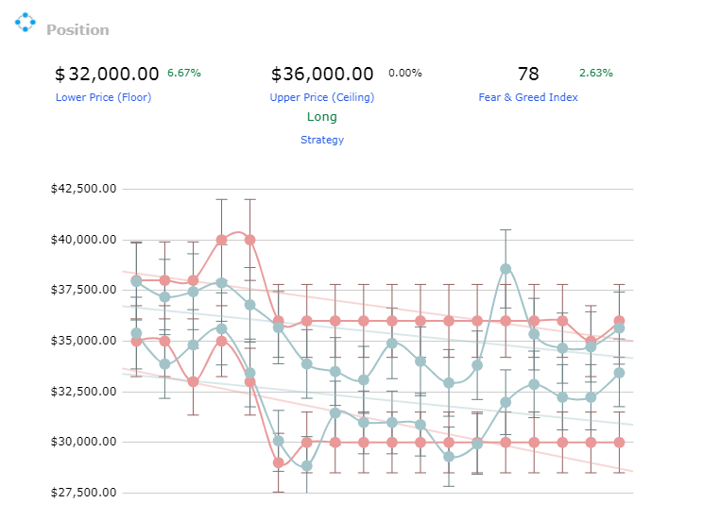Open the Upper Price (Ceiling) link

coord(322,97)
